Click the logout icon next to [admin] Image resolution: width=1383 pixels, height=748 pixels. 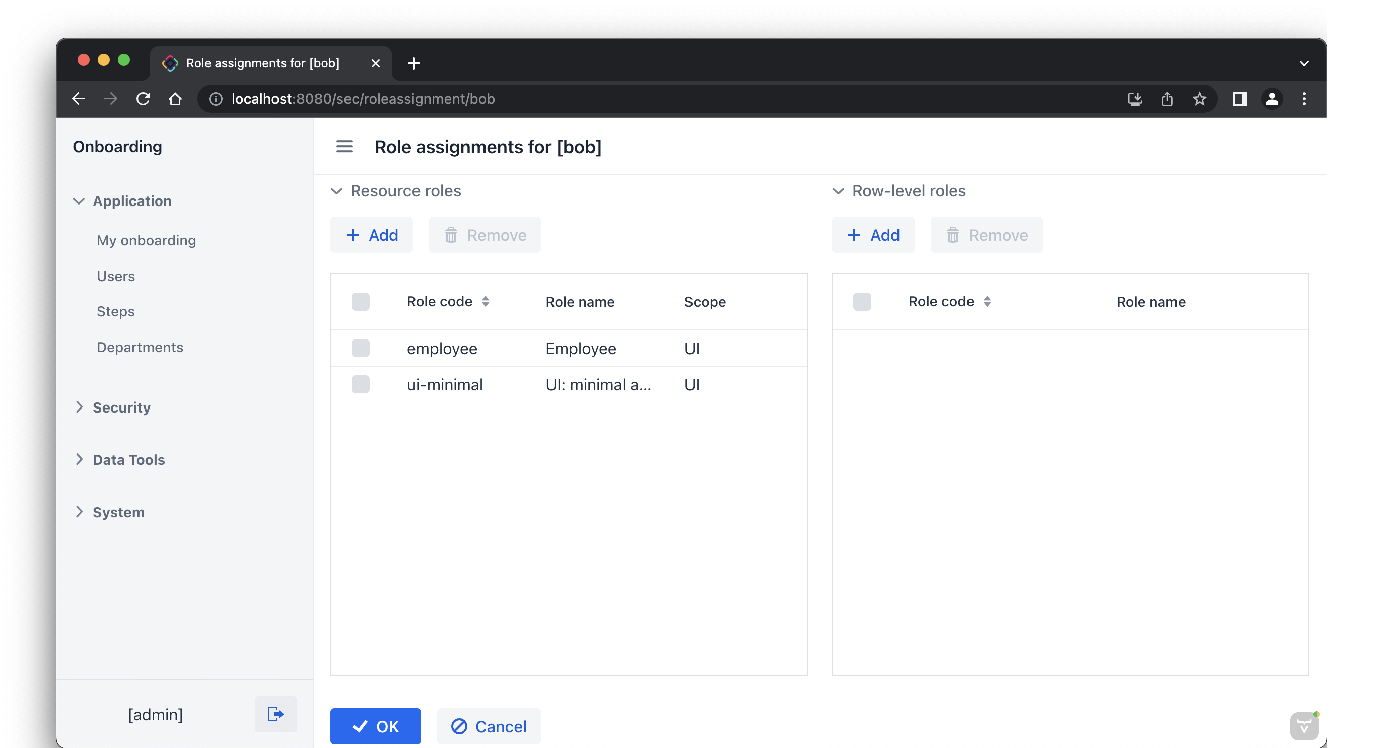click(275, 714)
